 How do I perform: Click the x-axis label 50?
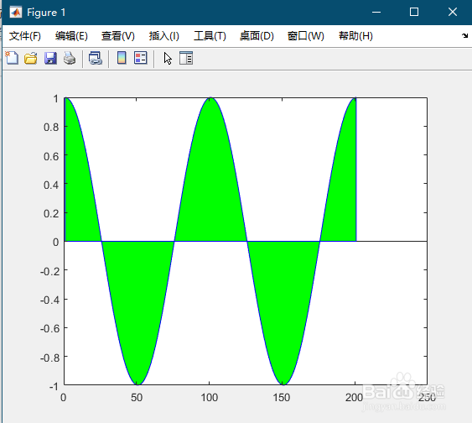click(137, 397)
